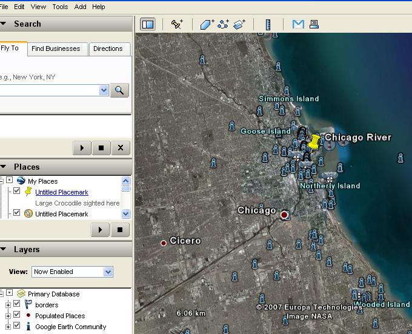Expand the Google Earth Community node
412x334 pixels.
tap(8, 327)
